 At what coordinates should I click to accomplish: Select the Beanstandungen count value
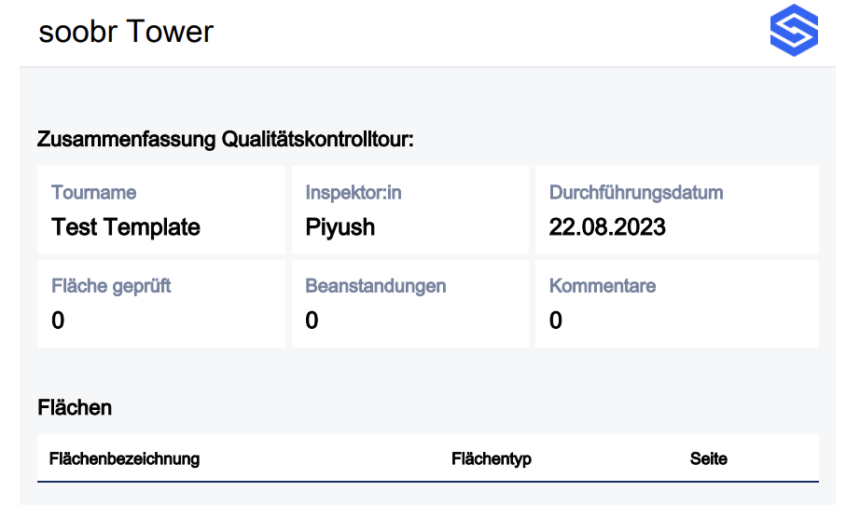coord(312,321)
